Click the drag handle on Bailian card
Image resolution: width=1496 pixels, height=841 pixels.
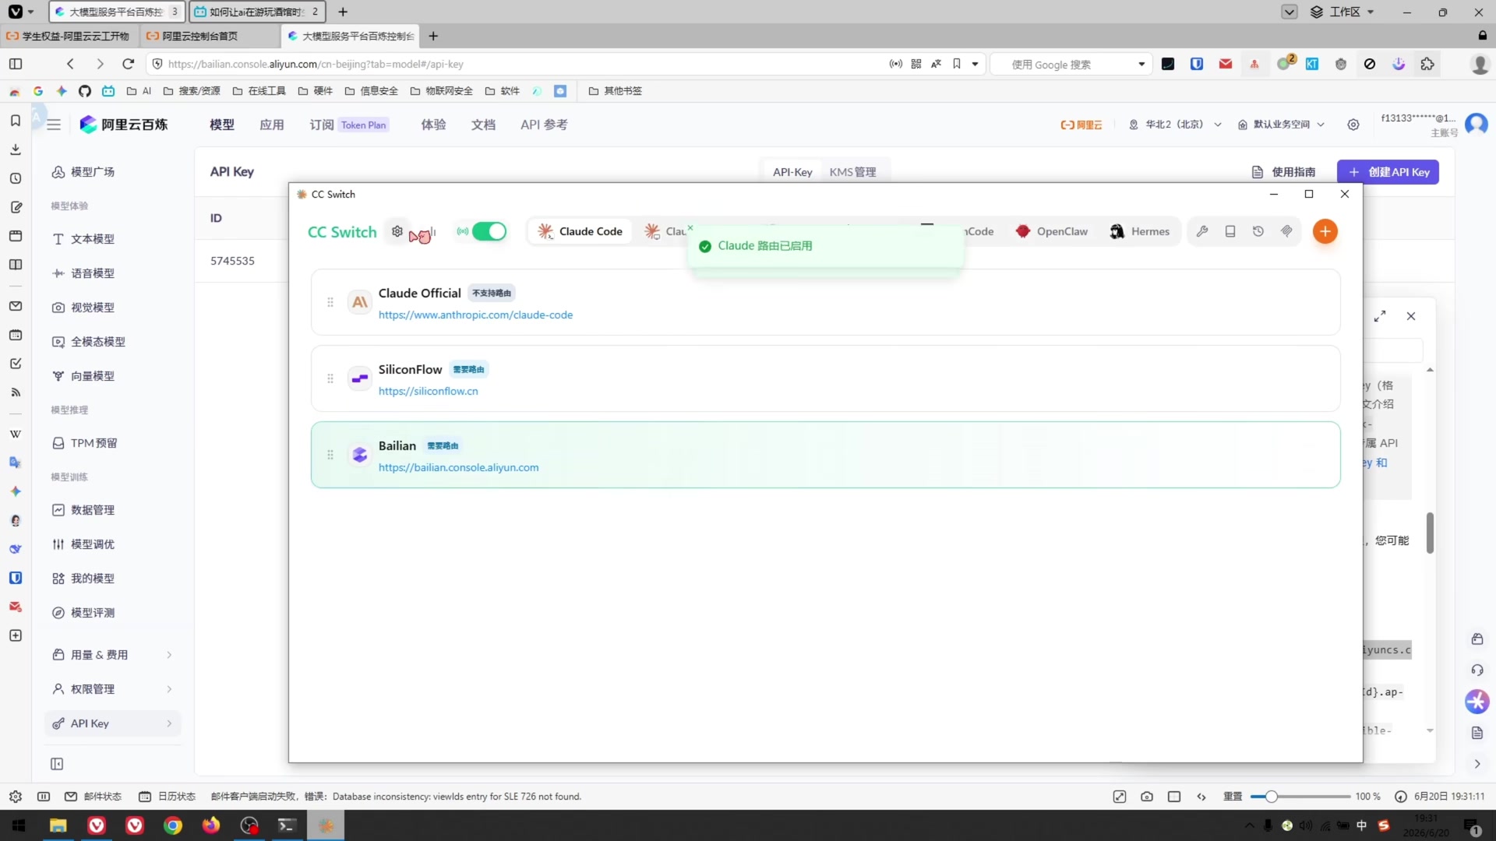click(330, 455)
